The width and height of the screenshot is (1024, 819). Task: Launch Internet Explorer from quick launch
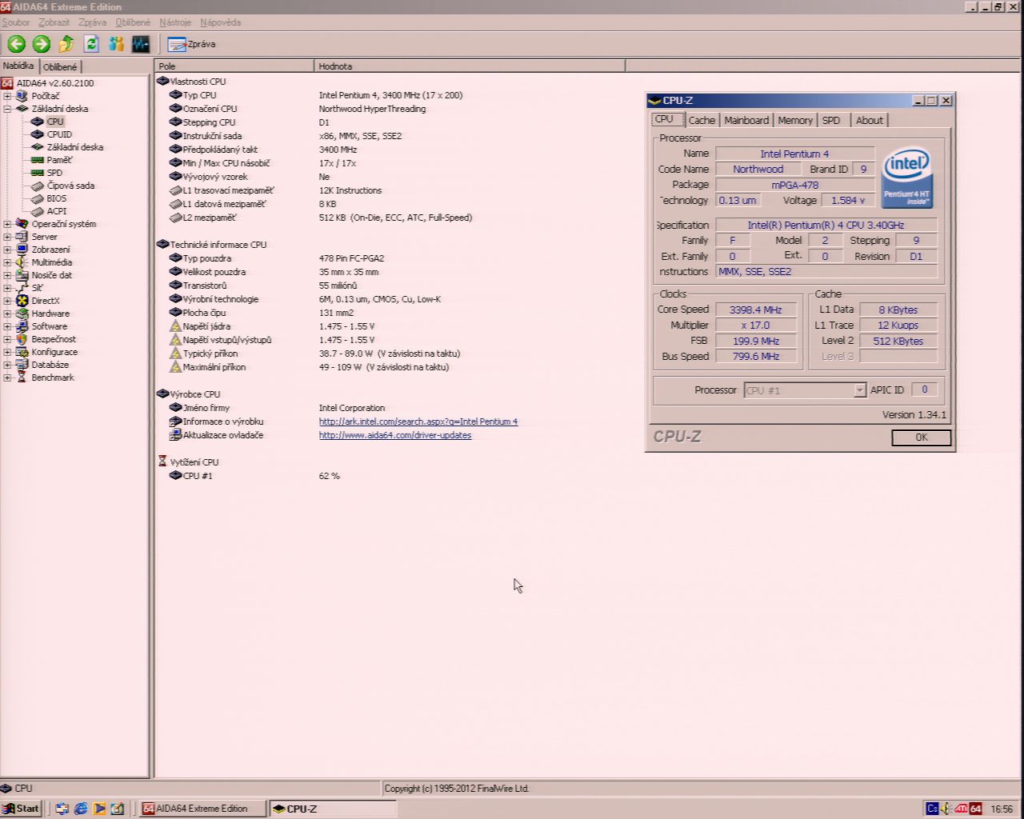[x=81, y=809]
